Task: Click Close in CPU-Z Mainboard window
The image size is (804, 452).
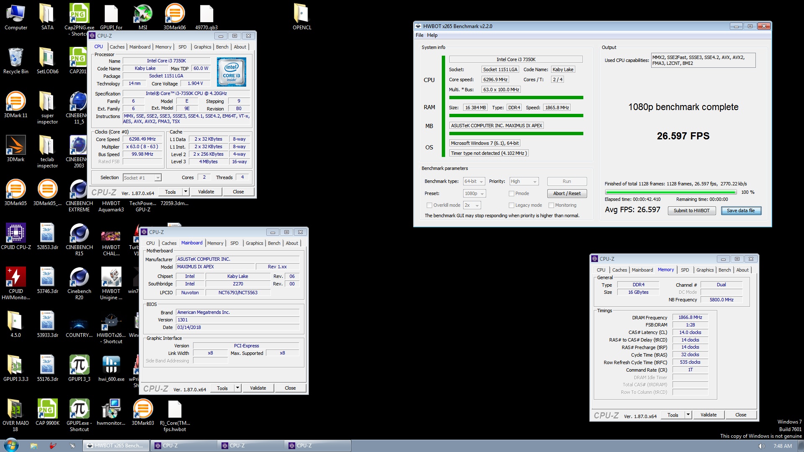Action: pyautogui.click(x=290, y=388)
